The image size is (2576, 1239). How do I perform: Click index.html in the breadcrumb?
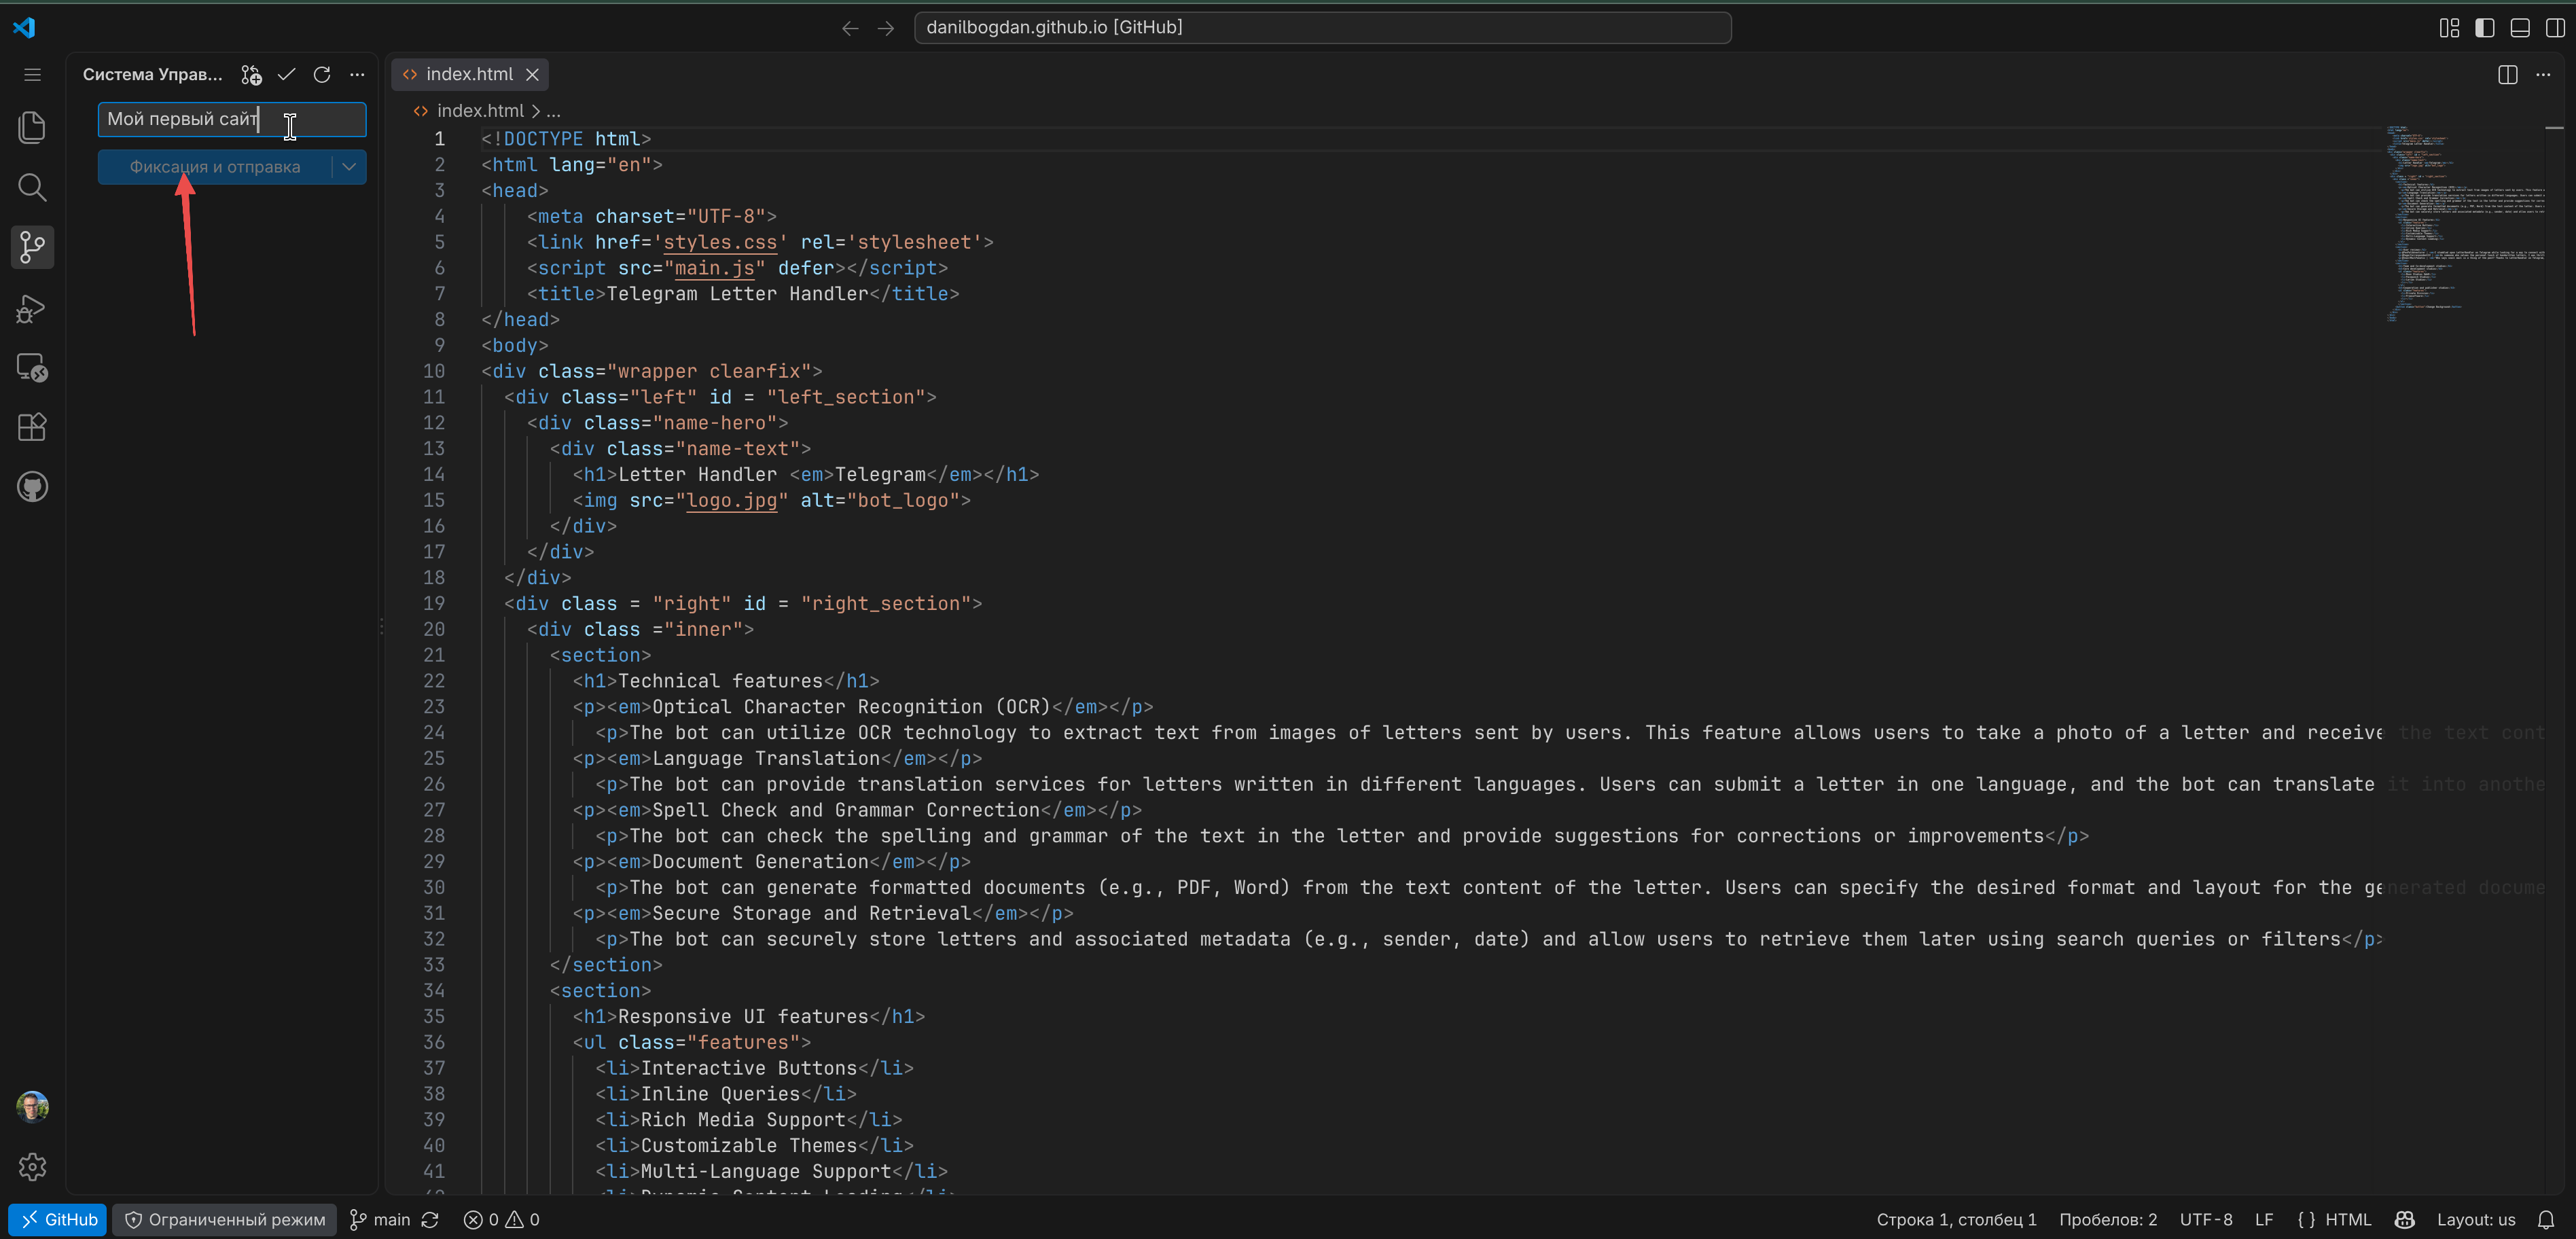[x=479, y=111]
